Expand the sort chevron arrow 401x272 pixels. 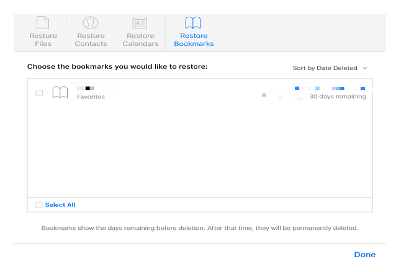[x=364, y=68]
